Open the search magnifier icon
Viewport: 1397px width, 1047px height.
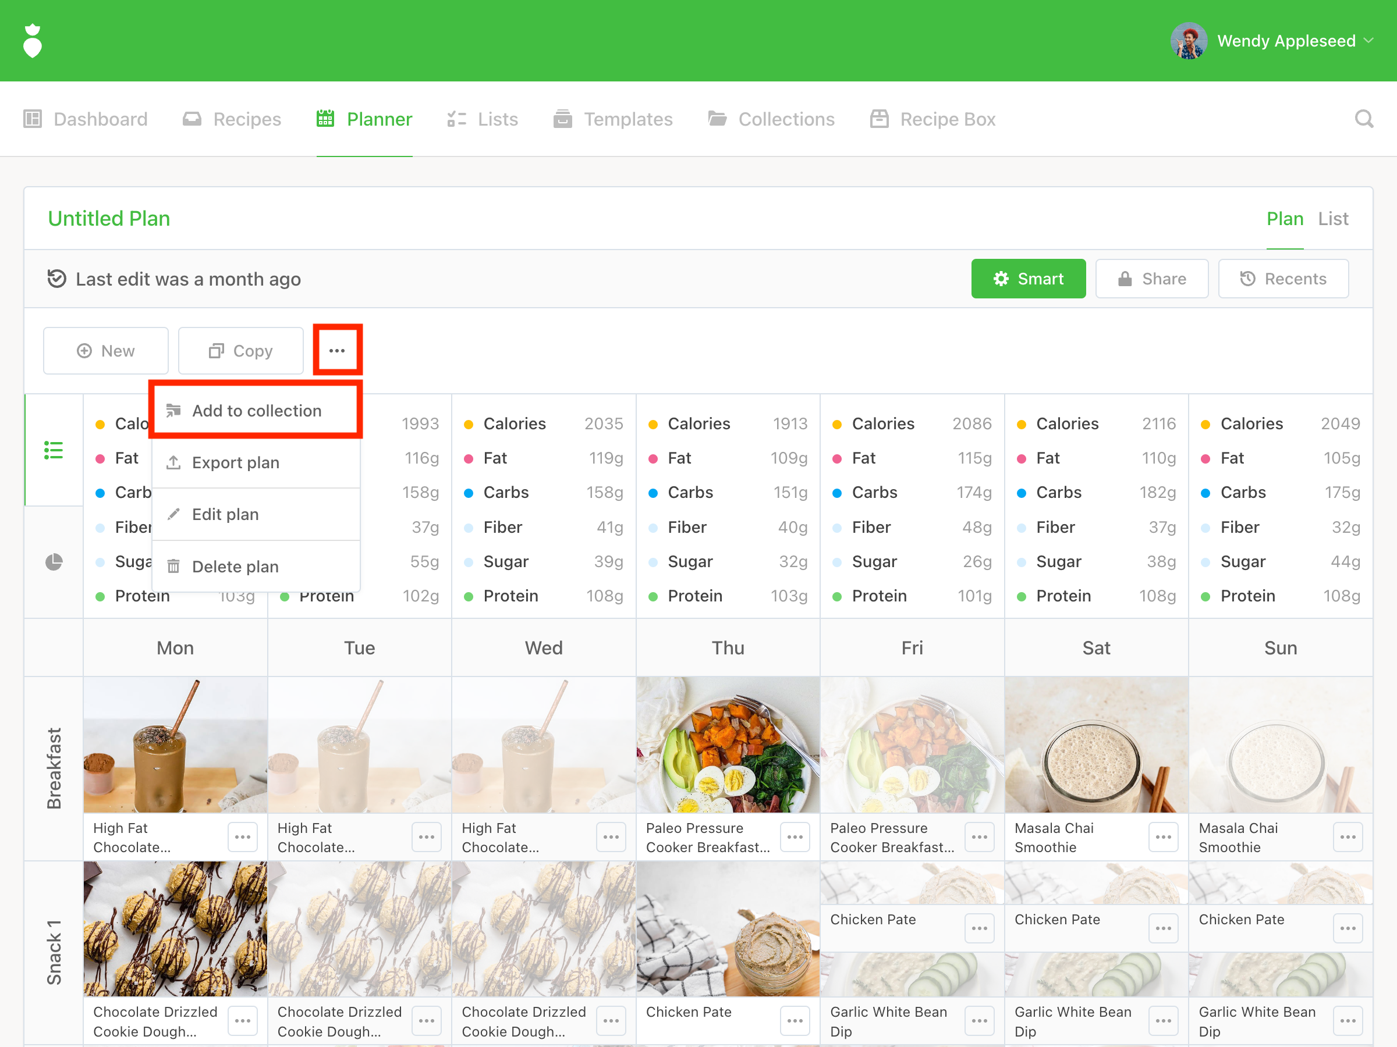[1363, 119]
